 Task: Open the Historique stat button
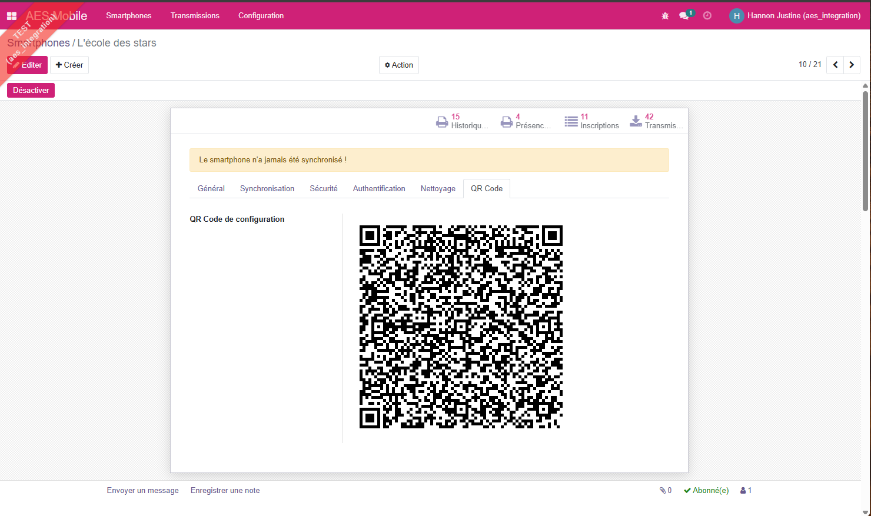pyautogui.click(x=463, y=121)
